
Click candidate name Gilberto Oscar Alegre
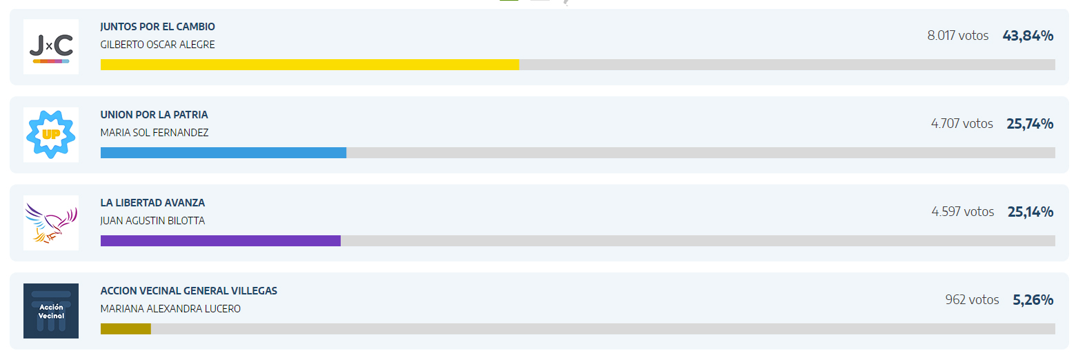point(158,45)
